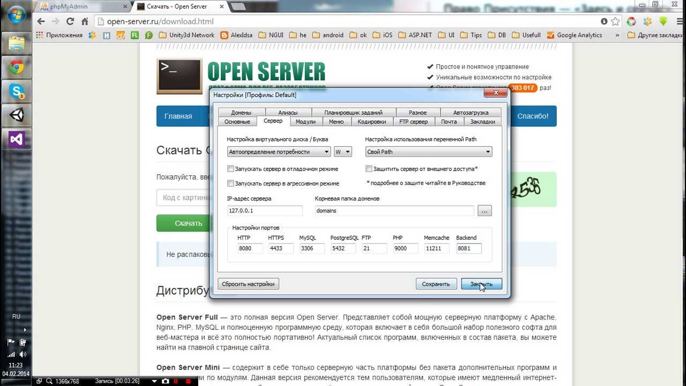Open the Разное tab

click(x=417, y=113)
